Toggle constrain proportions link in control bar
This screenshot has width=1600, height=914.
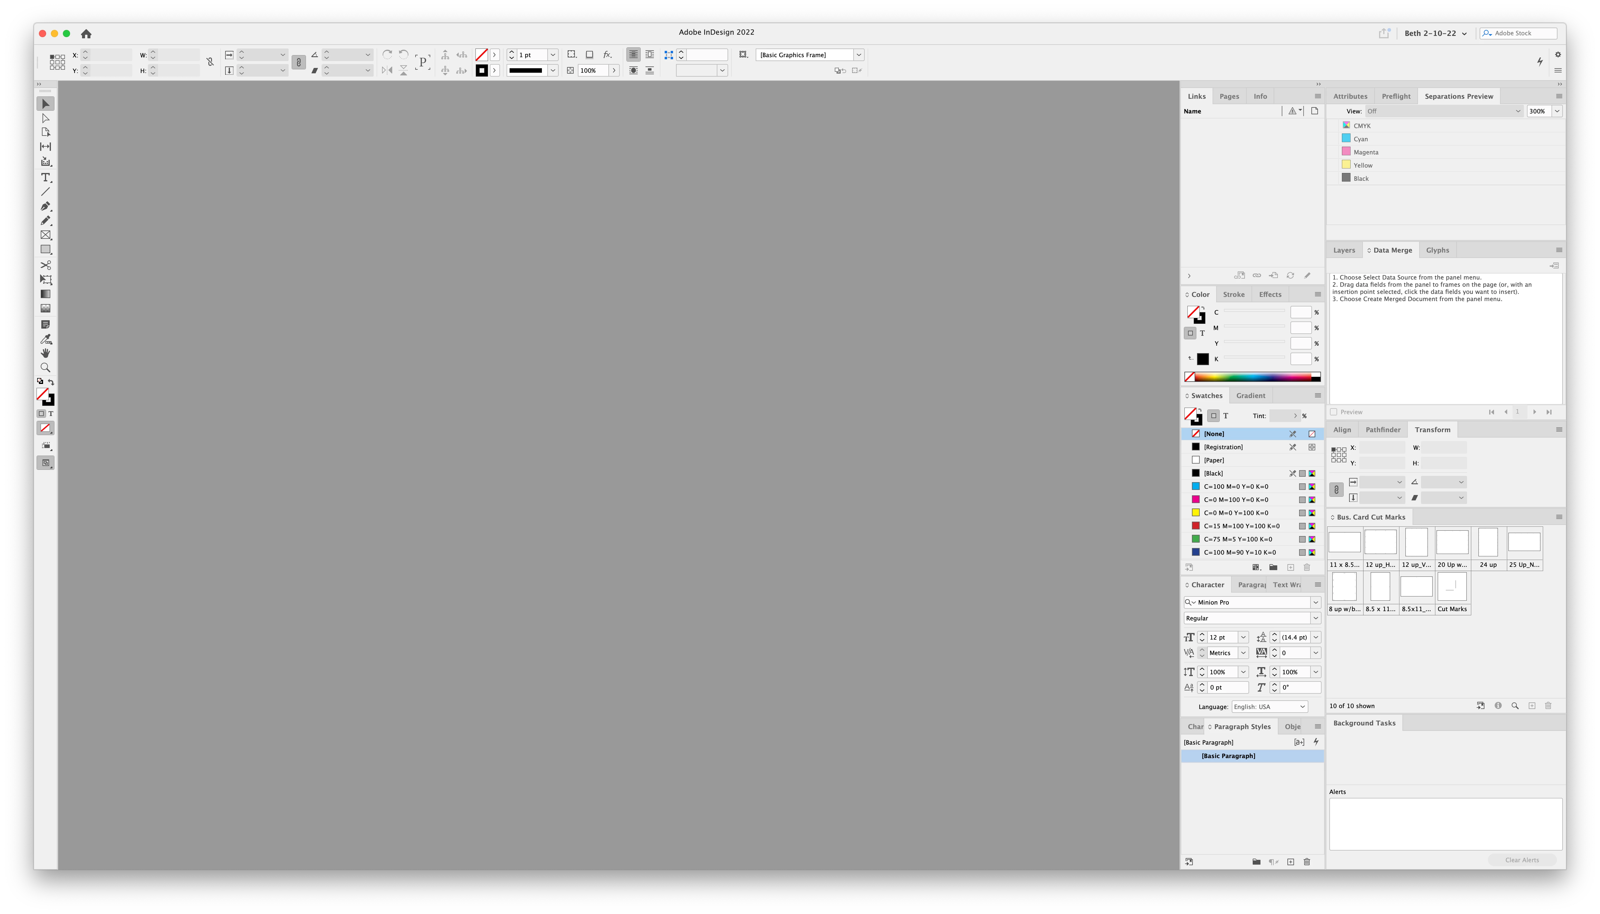(x=298, y=62)
